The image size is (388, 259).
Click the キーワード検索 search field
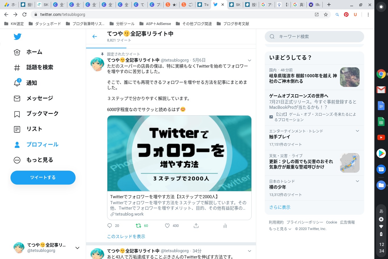point(314,37)
